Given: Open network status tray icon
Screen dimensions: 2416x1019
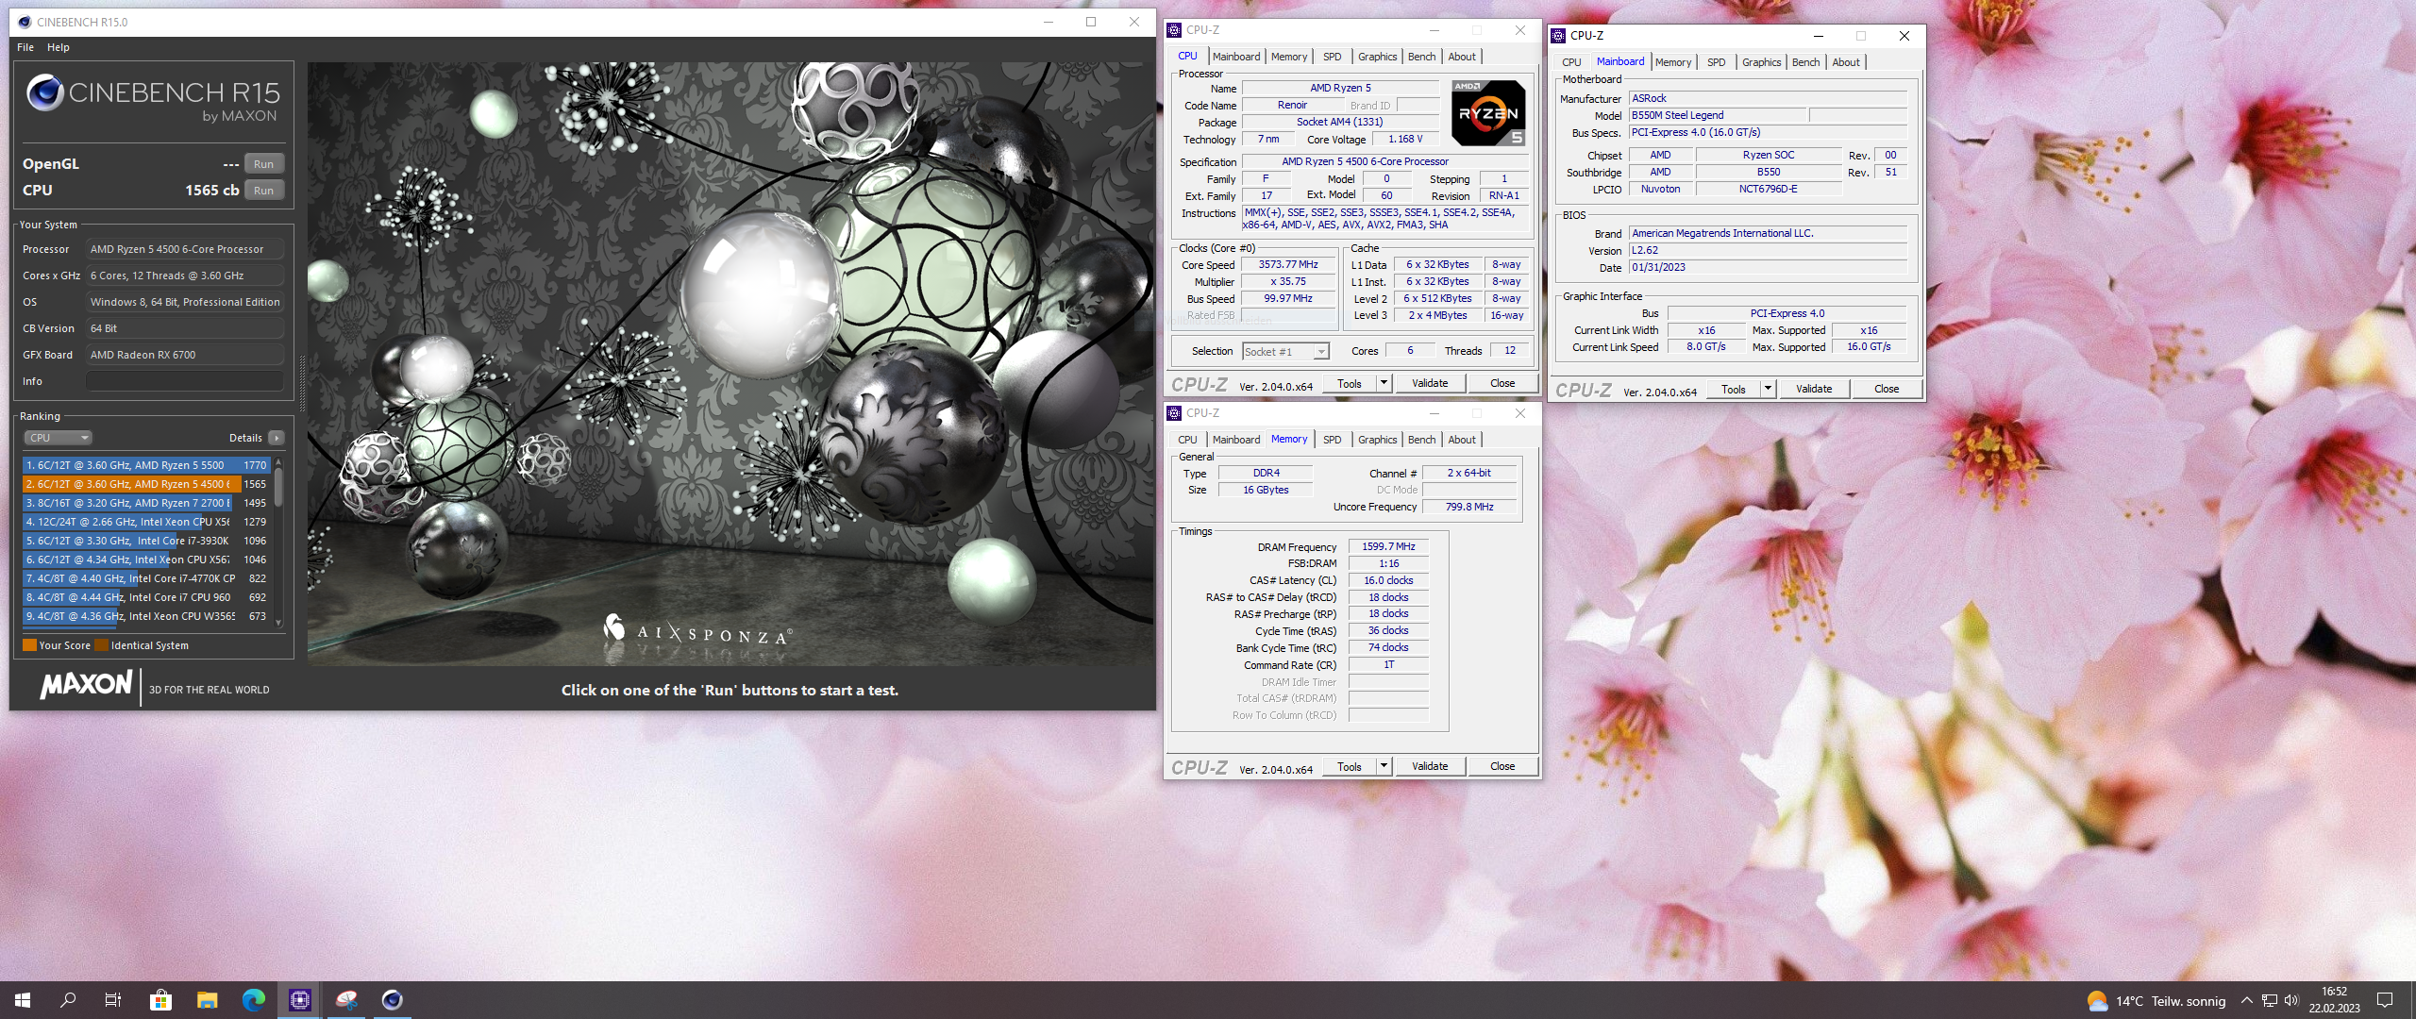Looking at the screenshot, I should point(2270,1001).
